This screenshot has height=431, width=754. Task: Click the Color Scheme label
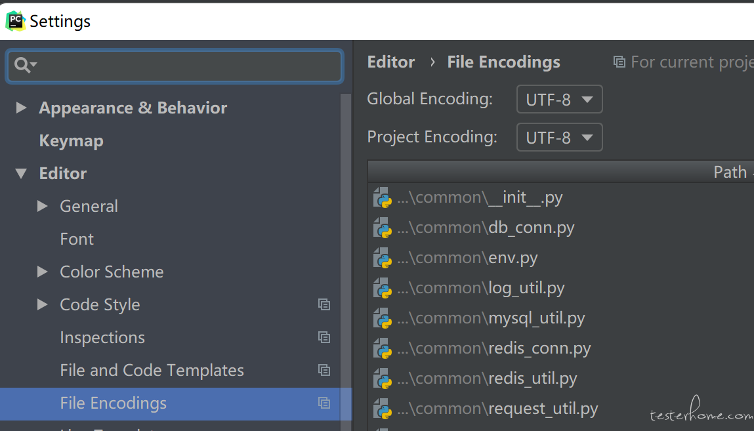tap(112, 272)
